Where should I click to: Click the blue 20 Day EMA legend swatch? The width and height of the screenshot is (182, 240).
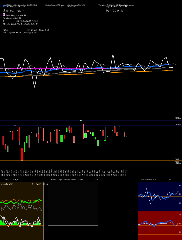pos(4,6)
